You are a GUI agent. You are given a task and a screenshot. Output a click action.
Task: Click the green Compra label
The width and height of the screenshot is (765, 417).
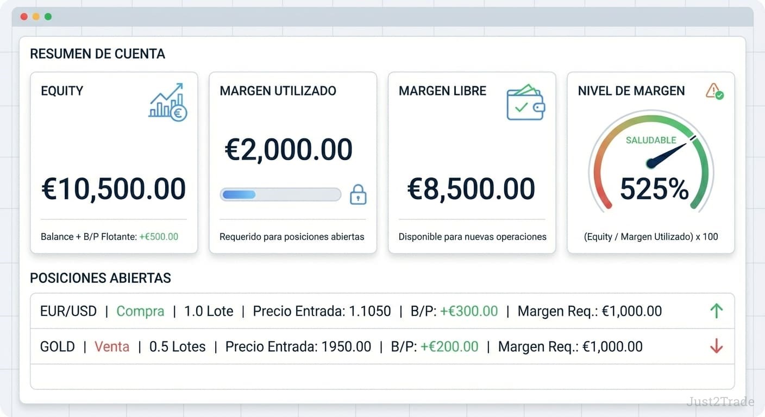pyautogui.click(x=140, y=311)
